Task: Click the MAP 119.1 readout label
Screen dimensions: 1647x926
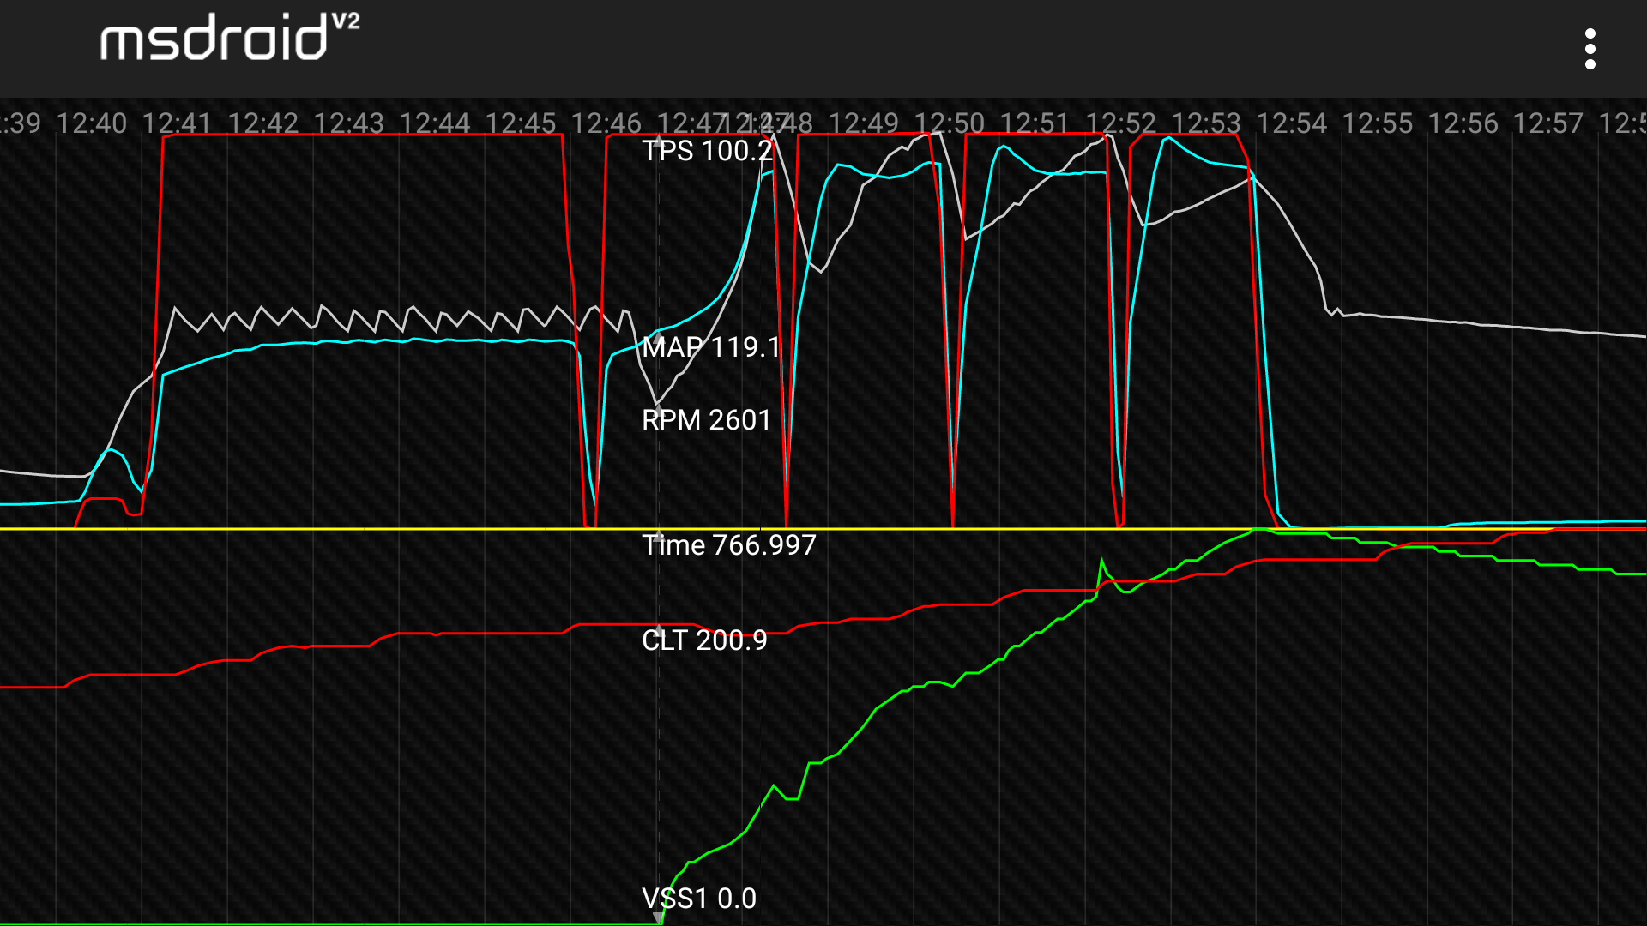Action: click(x=711, y=347)
